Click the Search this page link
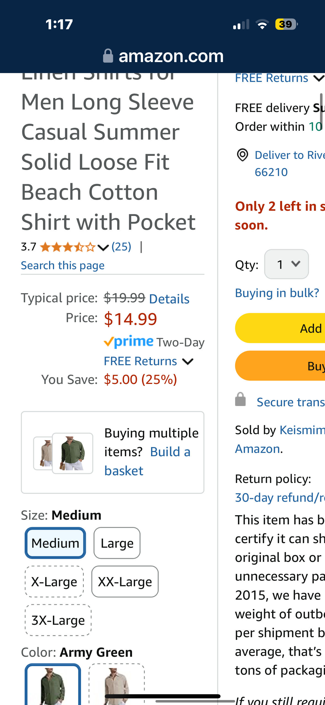This screenshot has width=325, height=705. coord(63,265)
